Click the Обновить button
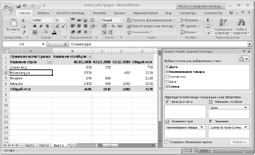This screenshot has height=155, width=255. tap(239, 142)
